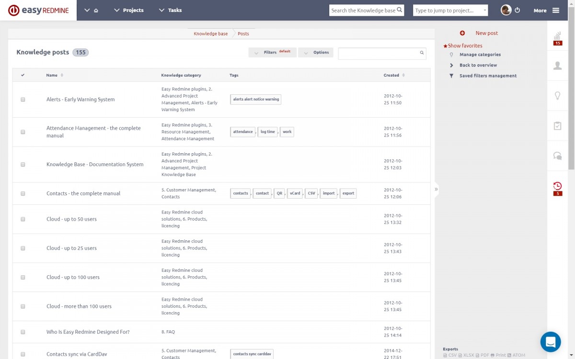Print the knowledge posts list

pos(498,355)
